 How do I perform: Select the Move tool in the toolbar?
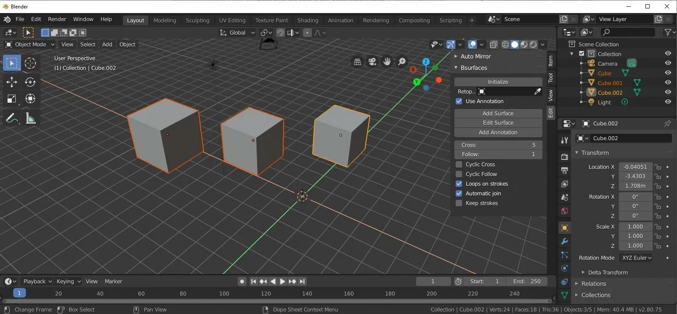(x=11, y=82)
